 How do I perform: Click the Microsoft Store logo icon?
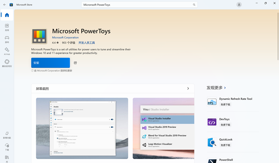click(x=11, y=5)
